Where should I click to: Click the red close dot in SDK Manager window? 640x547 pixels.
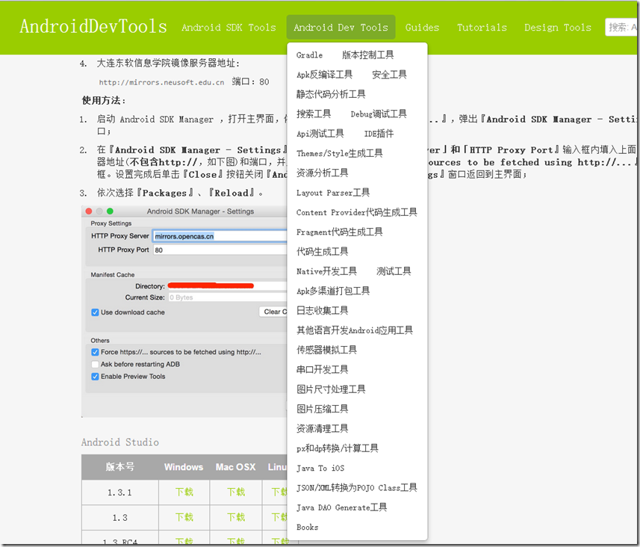89,211
